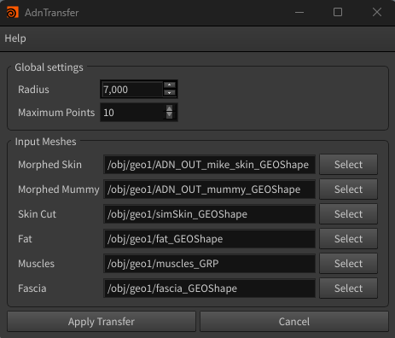The image size is (395, 338).
Task: Click the Fascia label
Action: [x=32, y=288]
